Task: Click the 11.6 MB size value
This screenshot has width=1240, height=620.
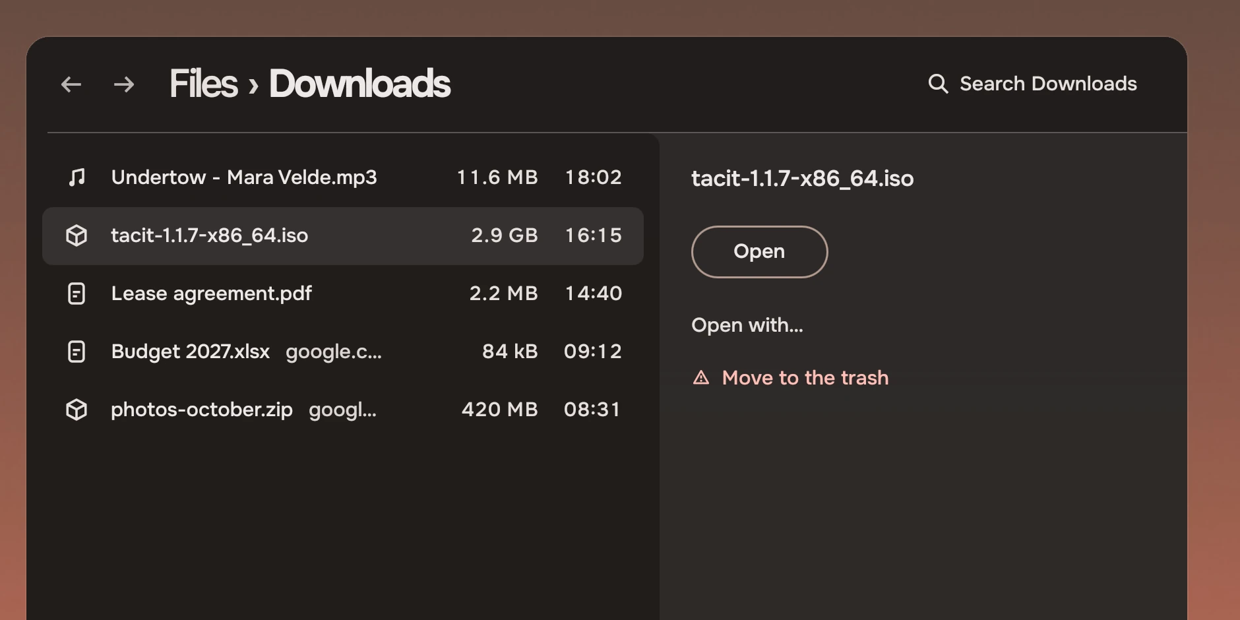Action: tap(497, 177)
